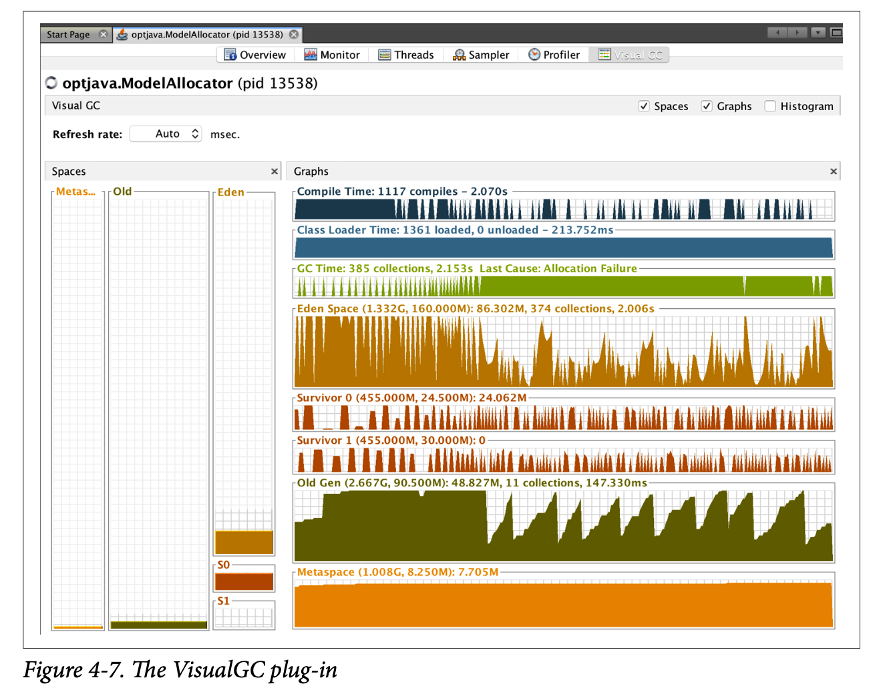This screenshot has width=887, height=694.
Task: Close the optjava.ModelAllocator tab
Action: pos(294,35)
